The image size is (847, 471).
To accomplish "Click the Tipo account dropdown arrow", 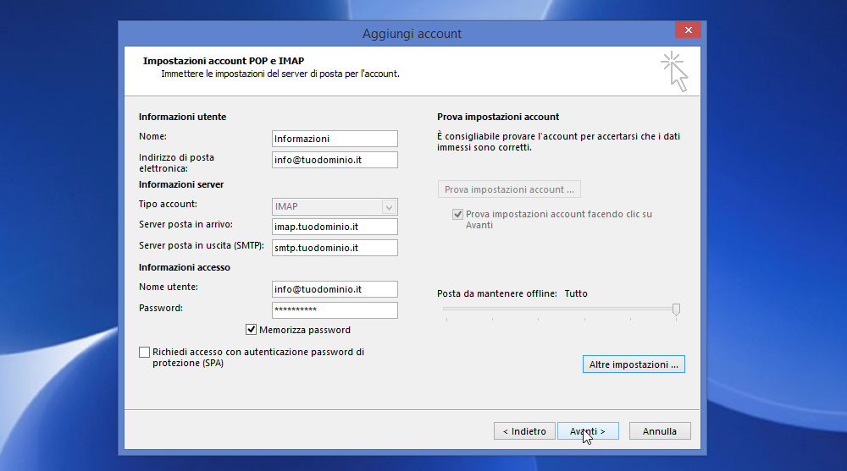I will [x=389, y=206].
